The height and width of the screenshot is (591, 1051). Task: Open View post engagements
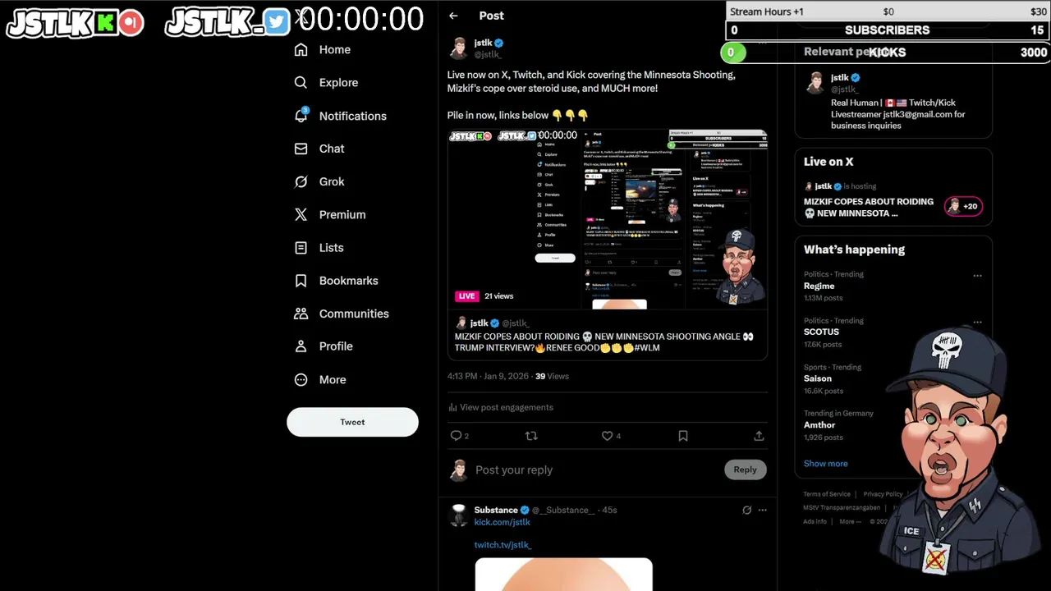coord(501,407)
